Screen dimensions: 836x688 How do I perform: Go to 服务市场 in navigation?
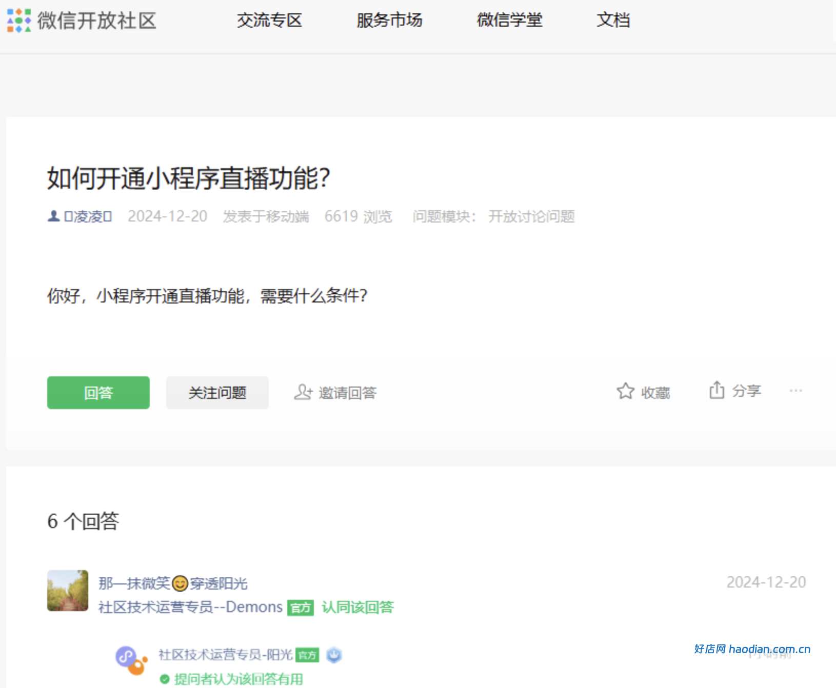click(x=389, y=20)
